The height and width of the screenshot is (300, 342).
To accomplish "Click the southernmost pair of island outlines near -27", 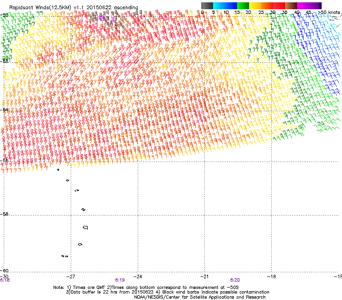I will (x=65, y=256).
